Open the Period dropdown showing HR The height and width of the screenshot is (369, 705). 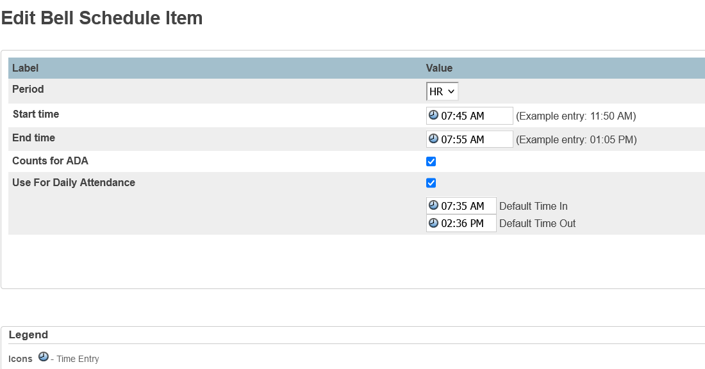[442, 91]
